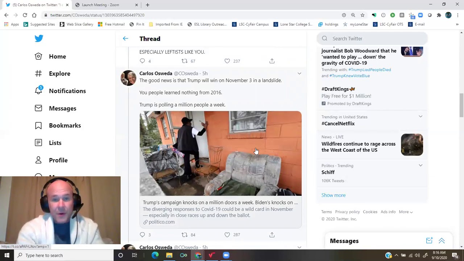Viewport: 464px width, 261px height.
Task: Click the retweet icon showing 84
Action: click(x=185, y=235)
